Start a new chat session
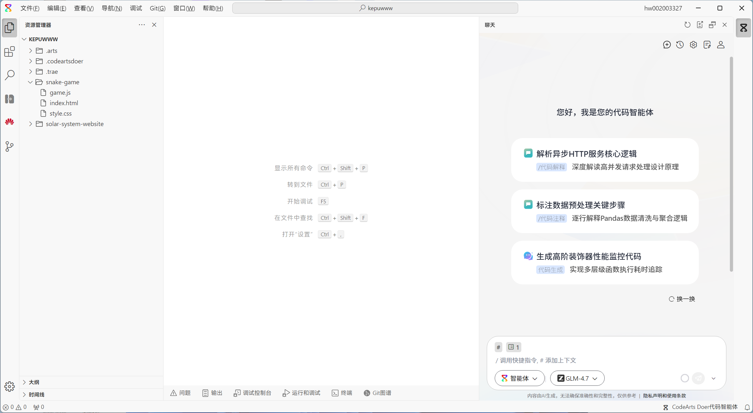This screenshot has width=753, height=413. click(x=667, y=45)
